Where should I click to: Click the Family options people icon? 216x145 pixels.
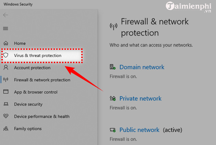tap(5, 129)
